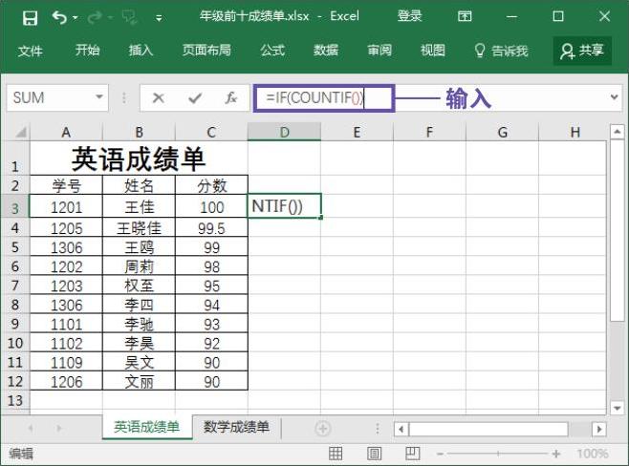This screenshot has height=466, width=629.
Task: Click horizontal scrollbar right arrow
Action: [599, 429]
